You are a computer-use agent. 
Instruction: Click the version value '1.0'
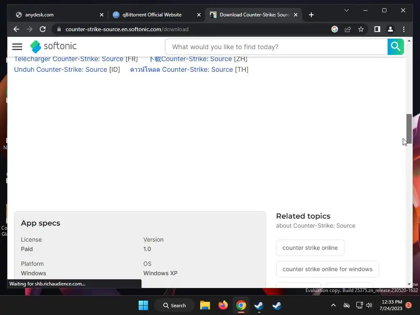[x=147, y=249]
